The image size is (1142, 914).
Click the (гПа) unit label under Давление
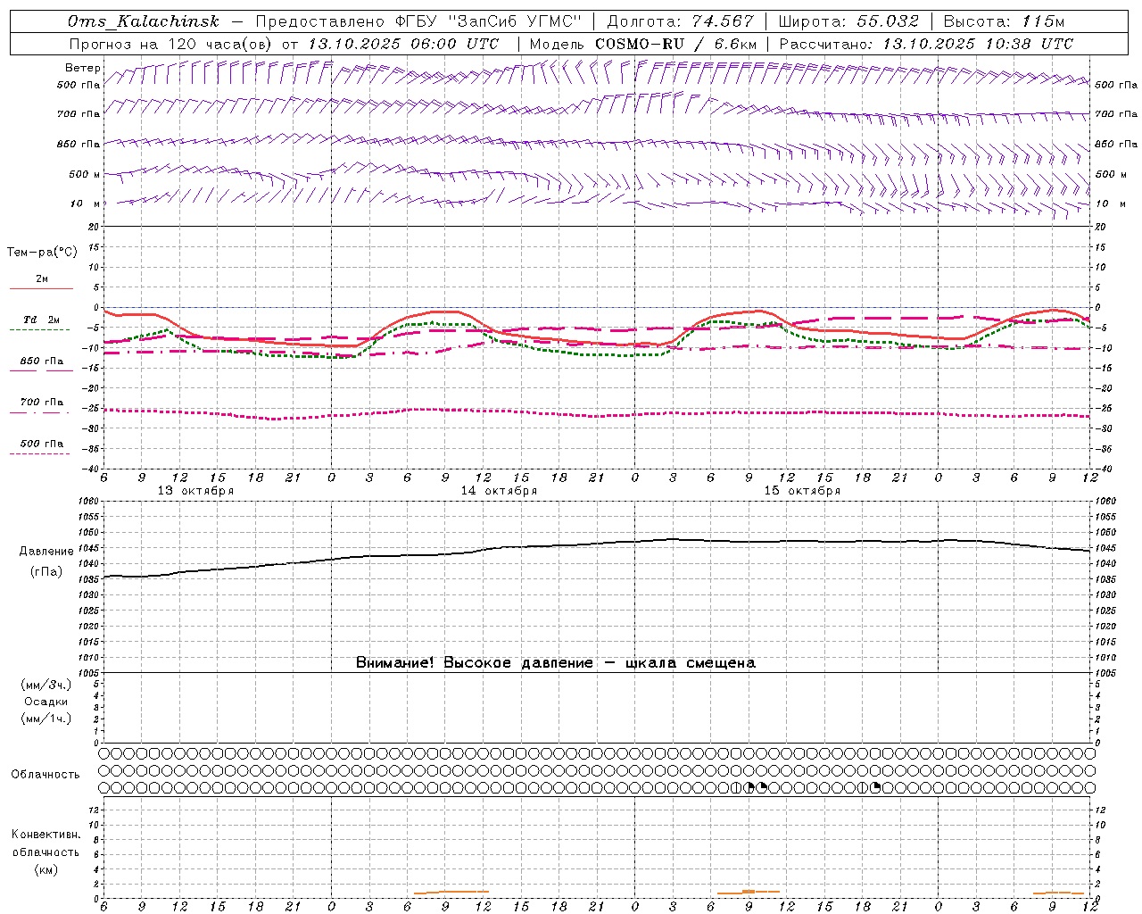tap(46, 572)
